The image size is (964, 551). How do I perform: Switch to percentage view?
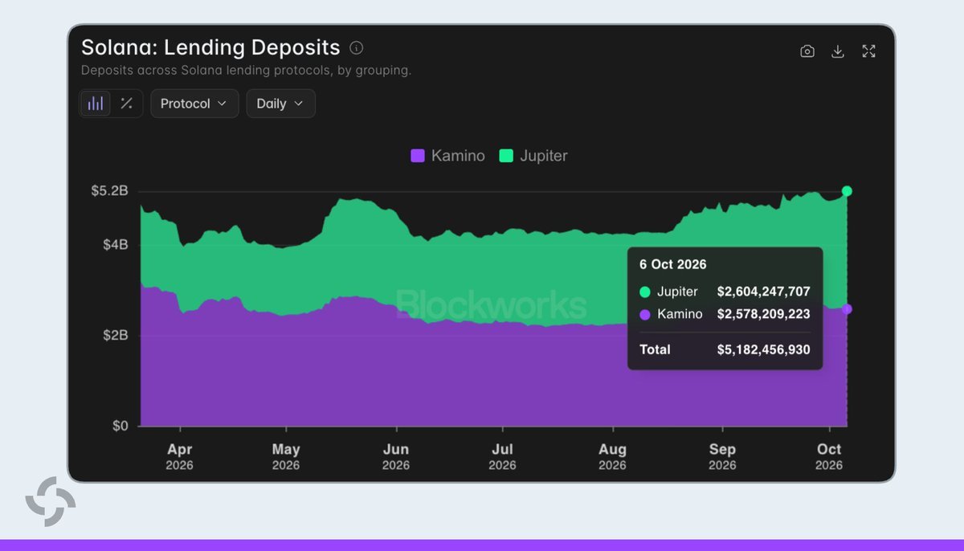click(x=126, y=104)
